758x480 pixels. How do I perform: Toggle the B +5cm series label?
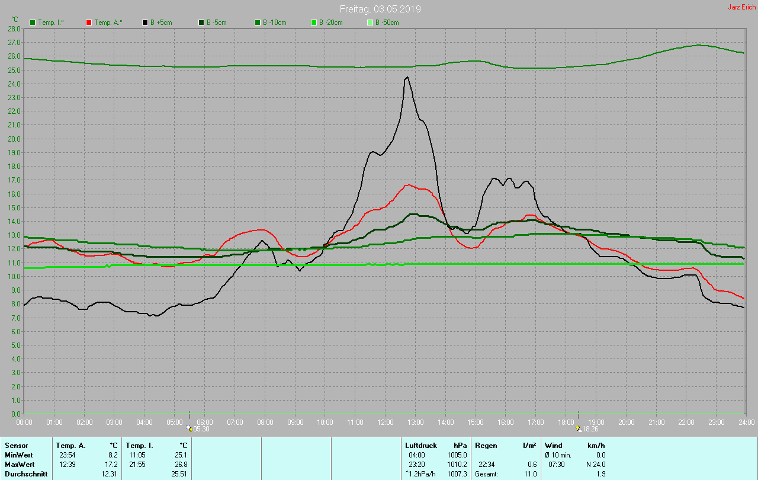coord(162,23)
